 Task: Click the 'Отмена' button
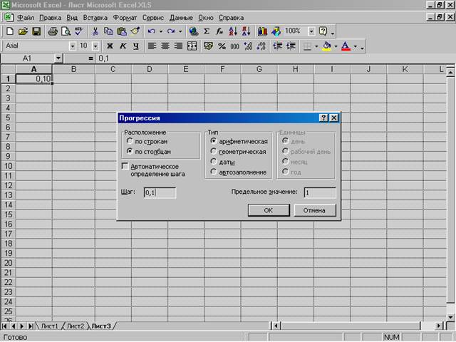pyautogui.click(x=314, y=210)
